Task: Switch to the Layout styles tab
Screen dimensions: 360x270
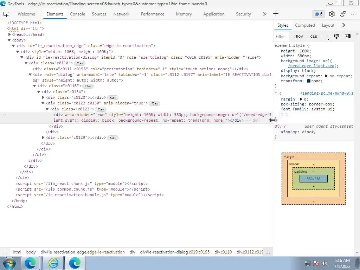Action: (328, 25)
